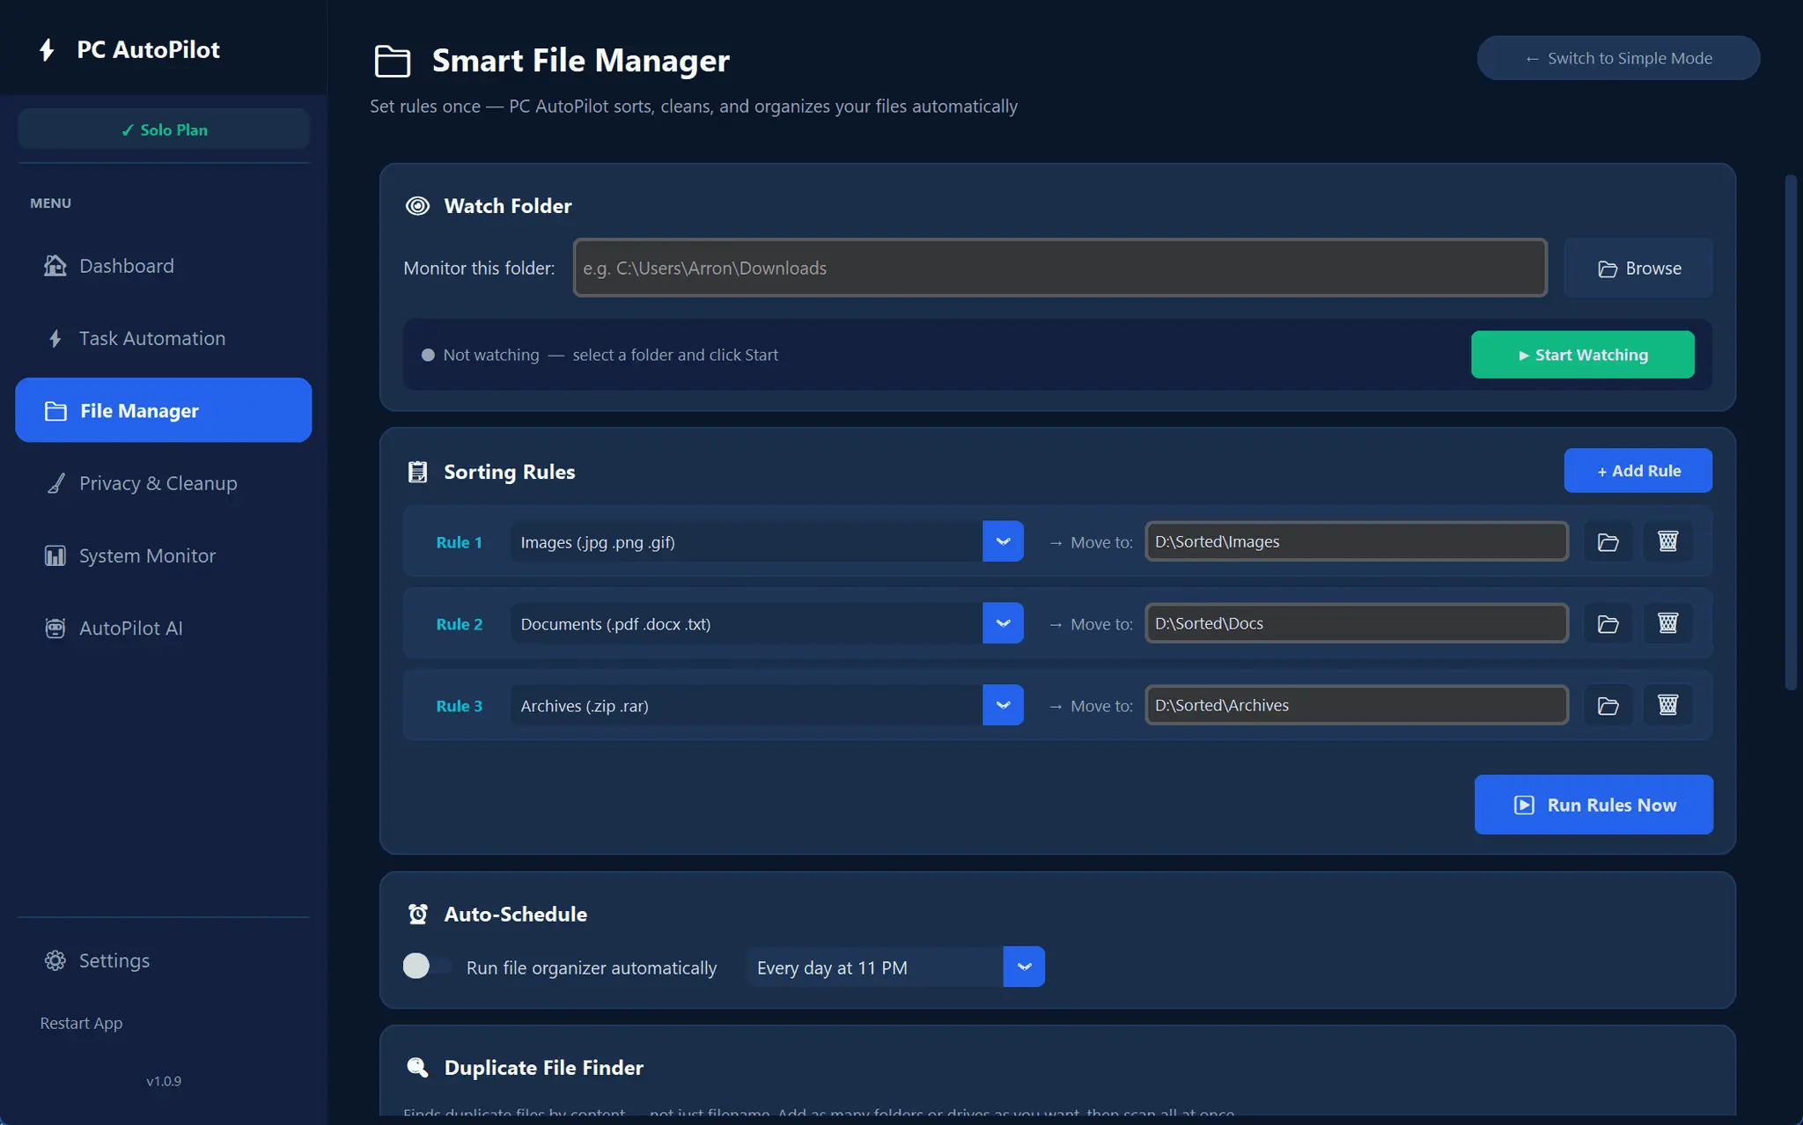Toggle Run file organizer automatically switch
The height and width of the screenshot is (1125, 1803).
point(427,967)
